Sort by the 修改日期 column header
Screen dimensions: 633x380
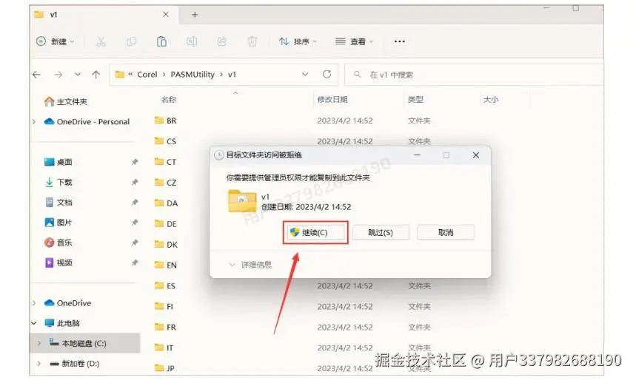(332, 100)
